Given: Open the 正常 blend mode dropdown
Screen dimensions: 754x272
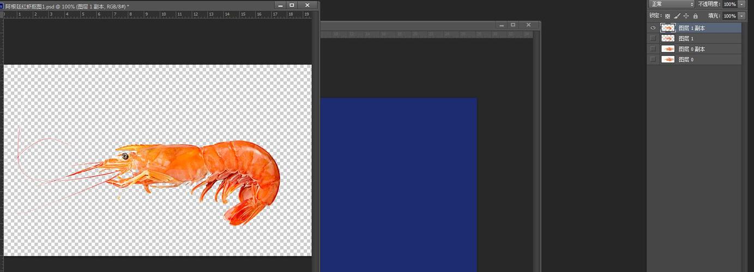Looking at the screenshot, I should 672,4.
